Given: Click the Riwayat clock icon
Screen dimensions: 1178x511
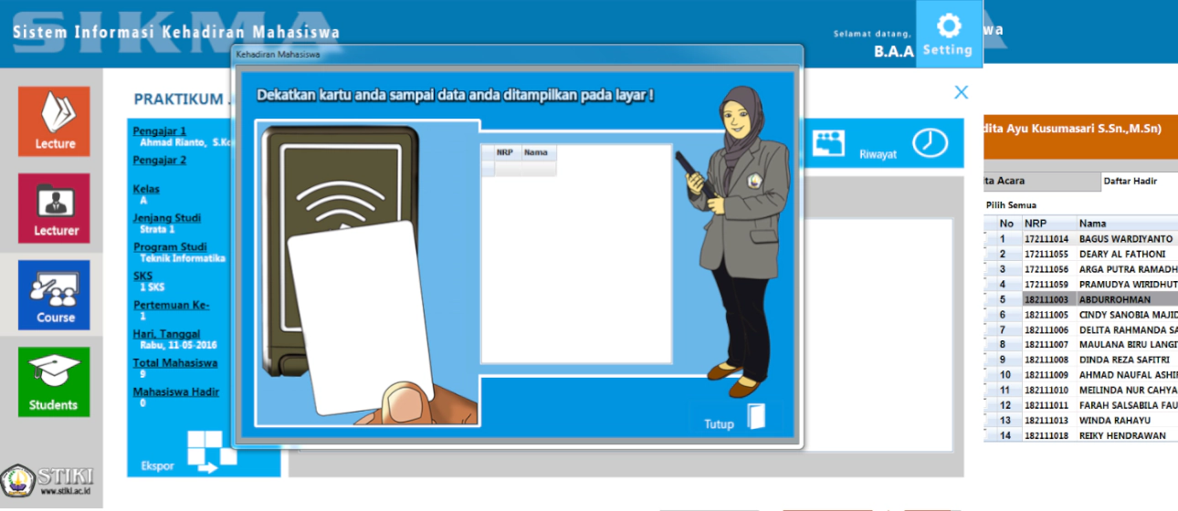Looking at the screenshot, I should coord(930,143).
